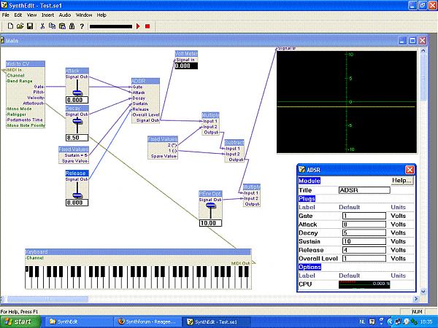Screen dimensions: 438x328
Task: Open the Audio menu
Action: (65, 15)
